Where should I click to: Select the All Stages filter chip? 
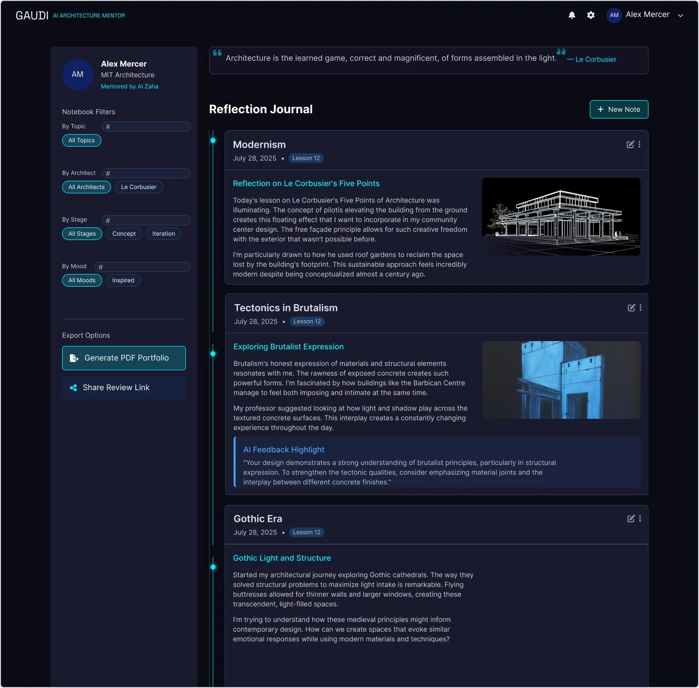pos(82,234)
